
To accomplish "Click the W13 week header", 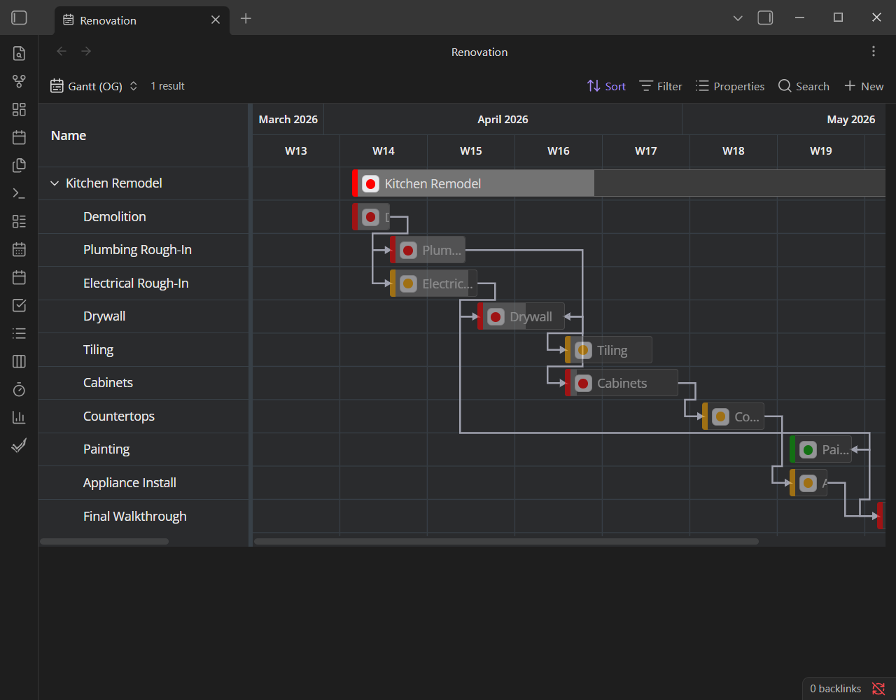I will point(296,151).
